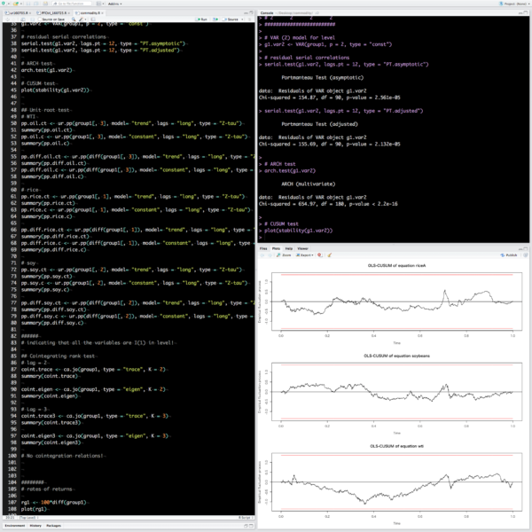532x532 pixels.
Task: Click the Publish button
Action: click(x=509, y=255)
